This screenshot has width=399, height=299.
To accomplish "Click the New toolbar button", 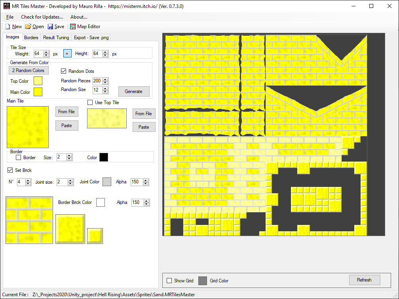I will pyautogui.click(x=14, y=27).
